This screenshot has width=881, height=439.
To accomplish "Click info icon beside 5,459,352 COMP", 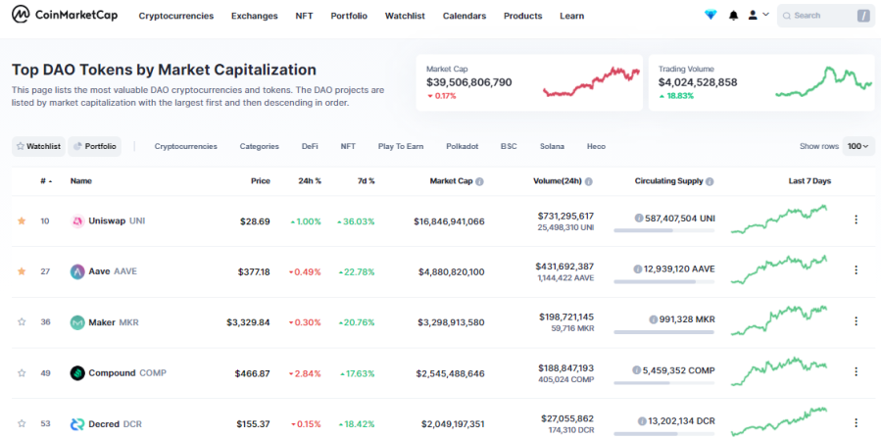I will click(637, 370).
